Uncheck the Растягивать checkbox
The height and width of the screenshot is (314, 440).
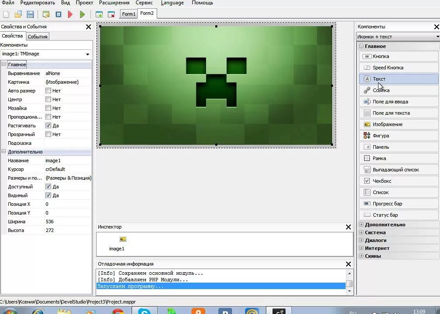tap(48, 125)
